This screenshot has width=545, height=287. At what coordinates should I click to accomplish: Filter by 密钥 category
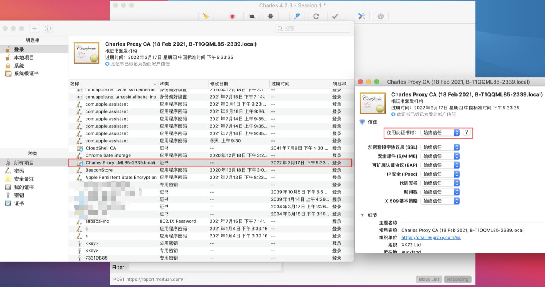click(34, 195)
